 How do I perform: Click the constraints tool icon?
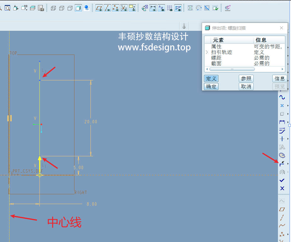point(282,139)
